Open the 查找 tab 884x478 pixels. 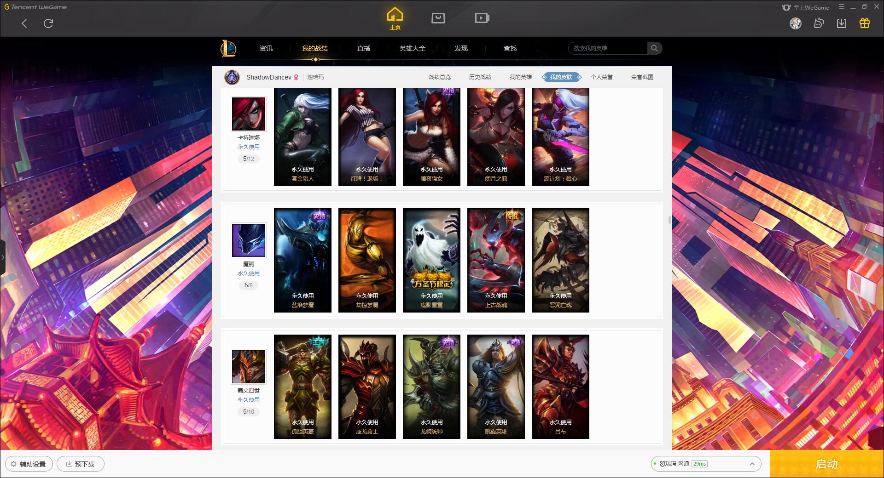pos(510,48)
